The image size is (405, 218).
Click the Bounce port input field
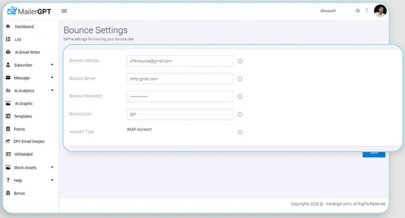pos(180,114)
